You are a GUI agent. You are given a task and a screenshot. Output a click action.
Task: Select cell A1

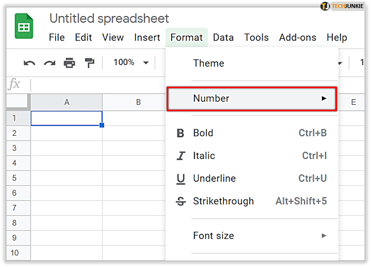pyautogui.click(x=67, y=118)
